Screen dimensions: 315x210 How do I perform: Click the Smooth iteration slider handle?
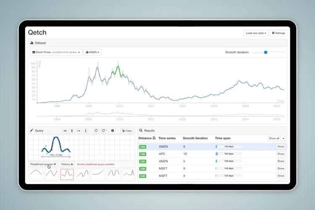(265, 52)
